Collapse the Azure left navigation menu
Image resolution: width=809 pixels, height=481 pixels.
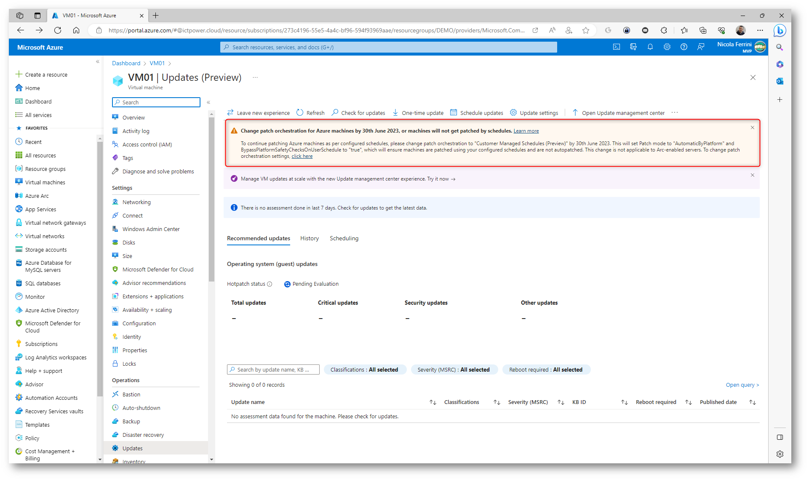(x=98, y=61)
